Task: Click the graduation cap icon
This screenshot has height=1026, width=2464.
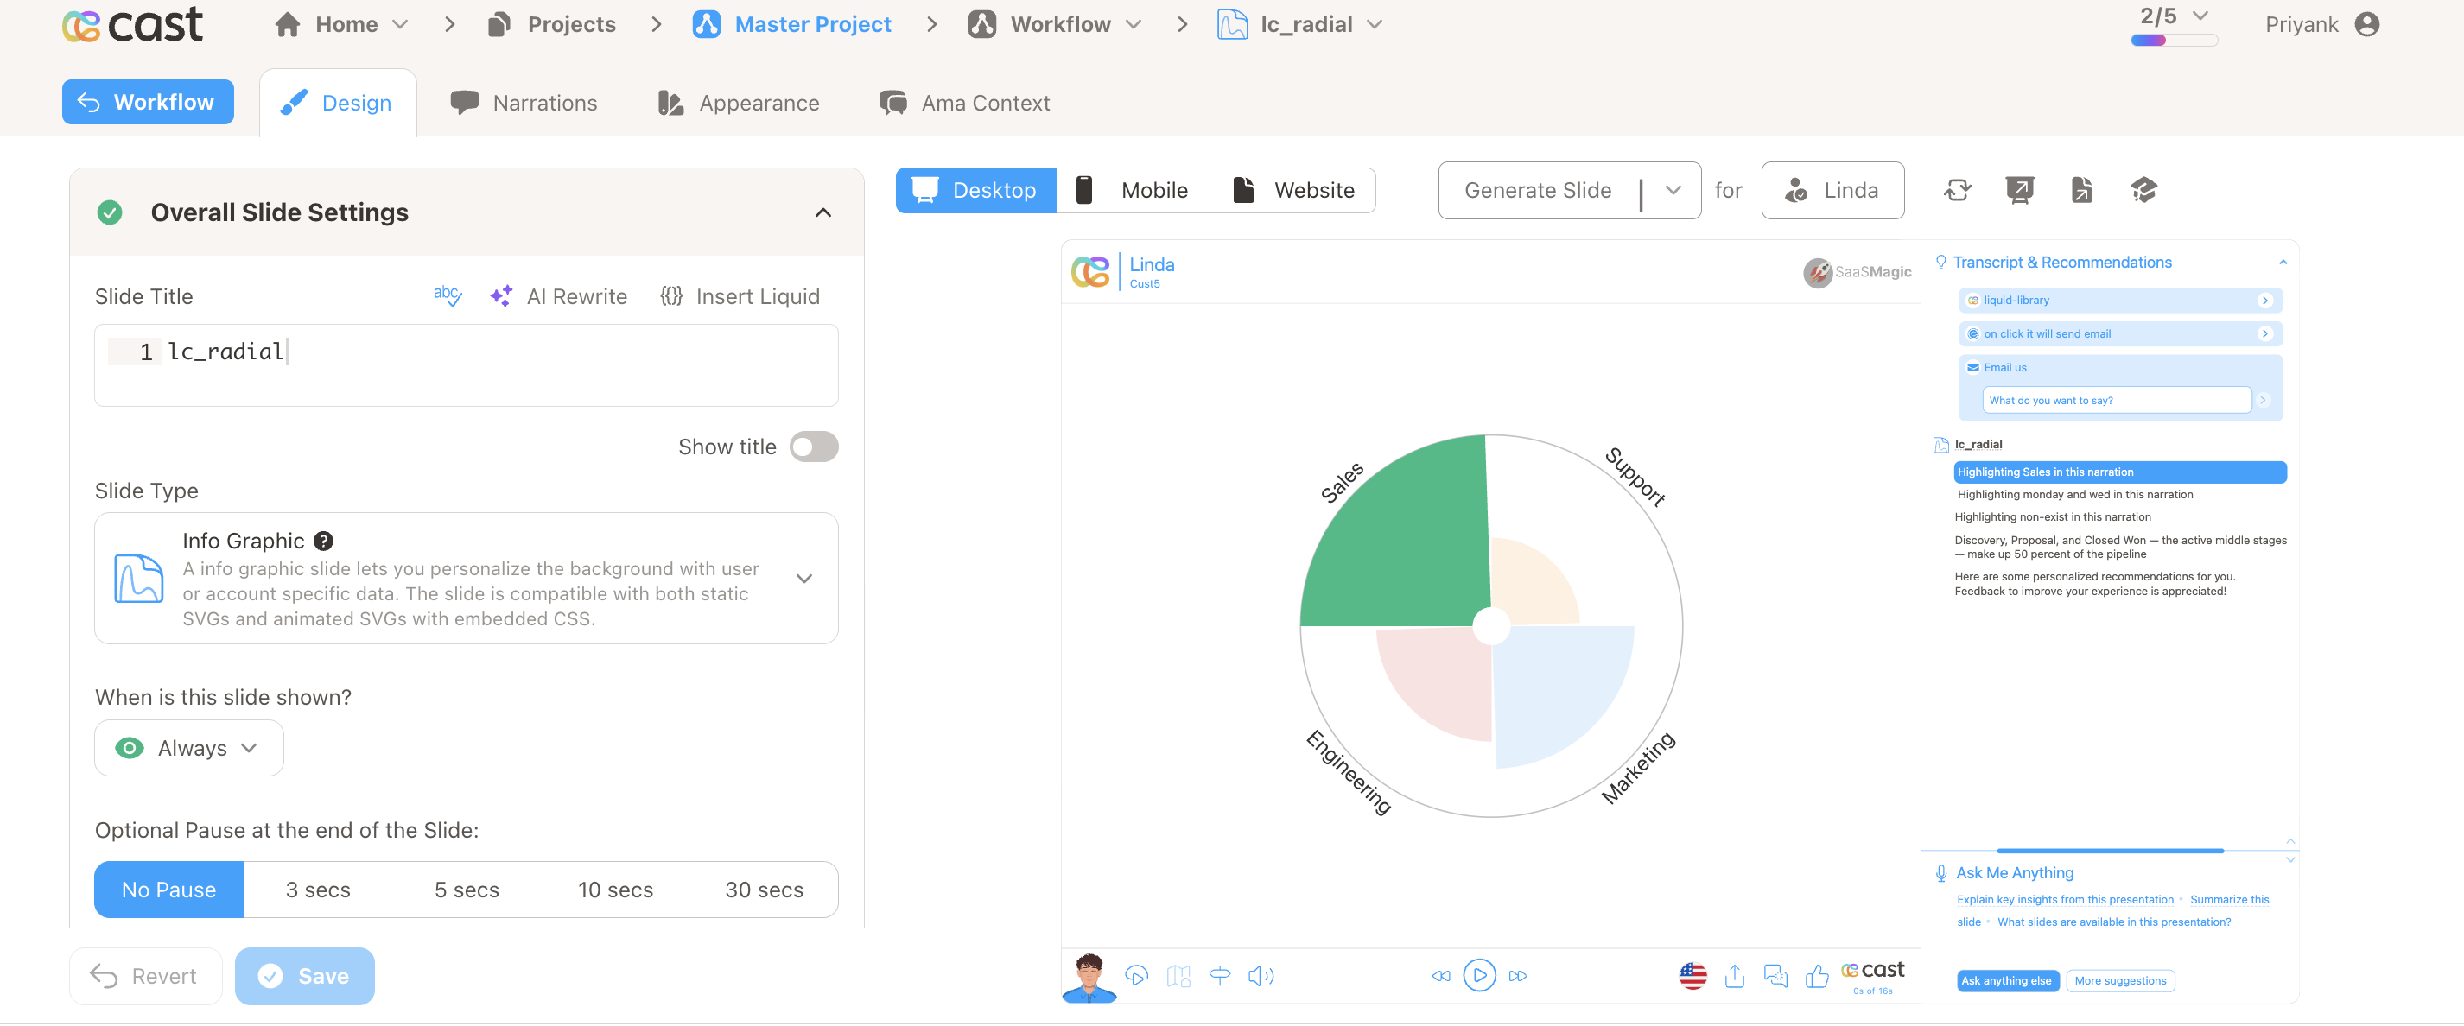Action: point(2143,190)
